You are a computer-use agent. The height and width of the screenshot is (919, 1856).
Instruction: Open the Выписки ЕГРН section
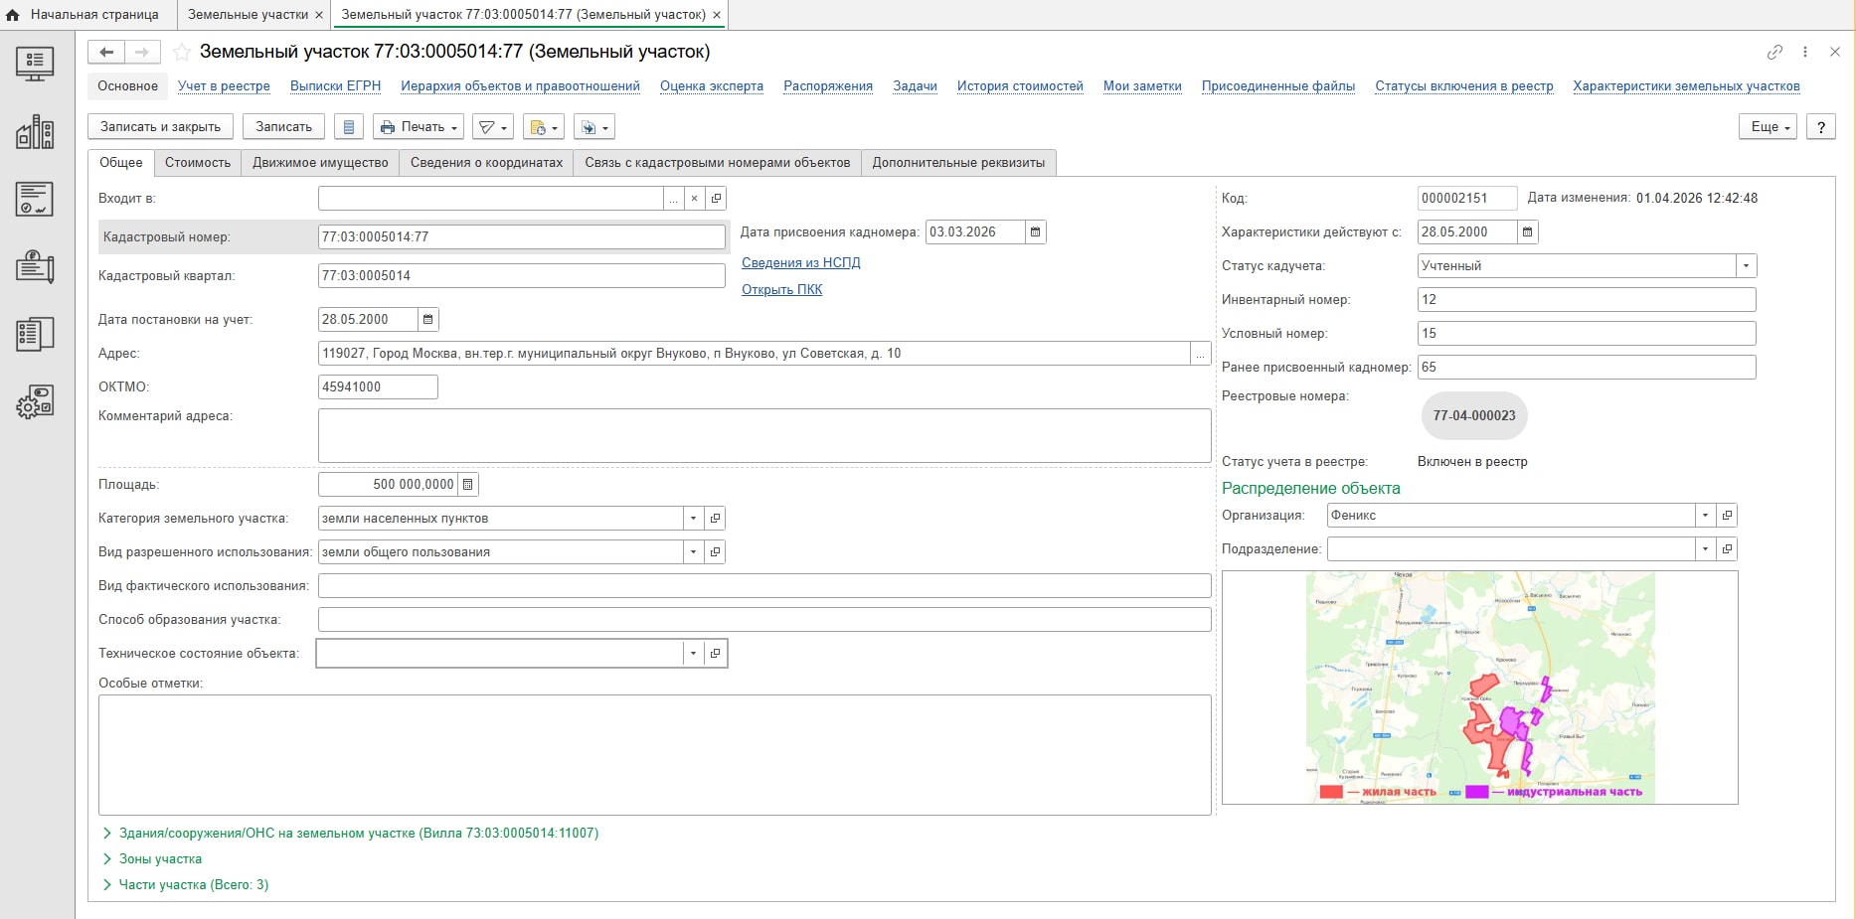[336, 86]
